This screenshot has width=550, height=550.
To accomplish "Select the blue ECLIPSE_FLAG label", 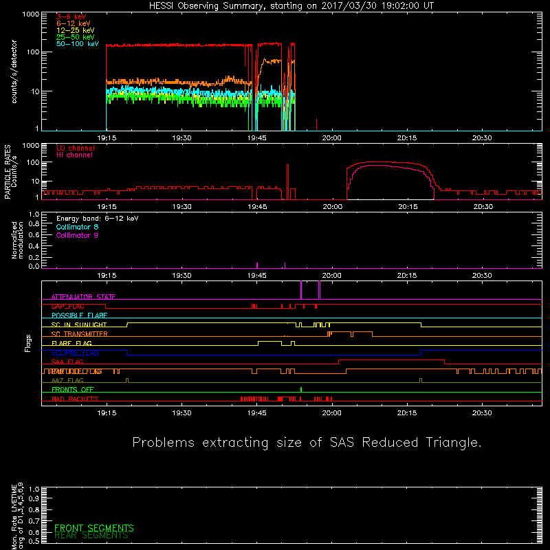I will pyautogui.click(x=75, y=353).
